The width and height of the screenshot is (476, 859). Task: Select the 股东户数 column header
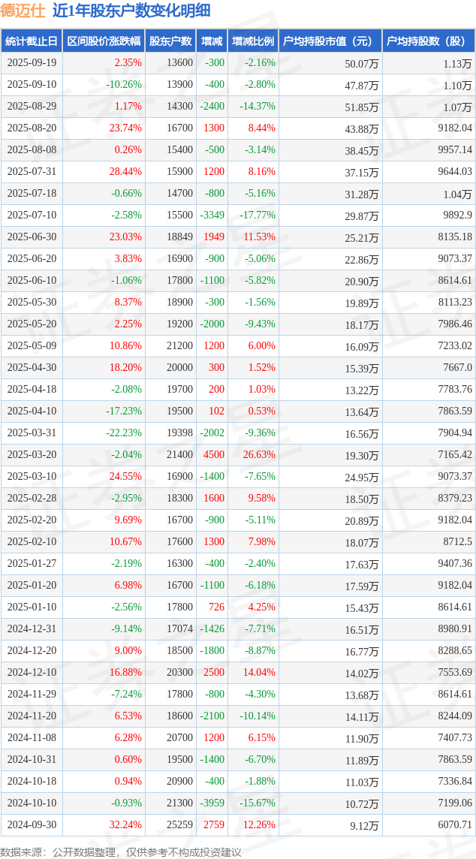coord(170,41)
